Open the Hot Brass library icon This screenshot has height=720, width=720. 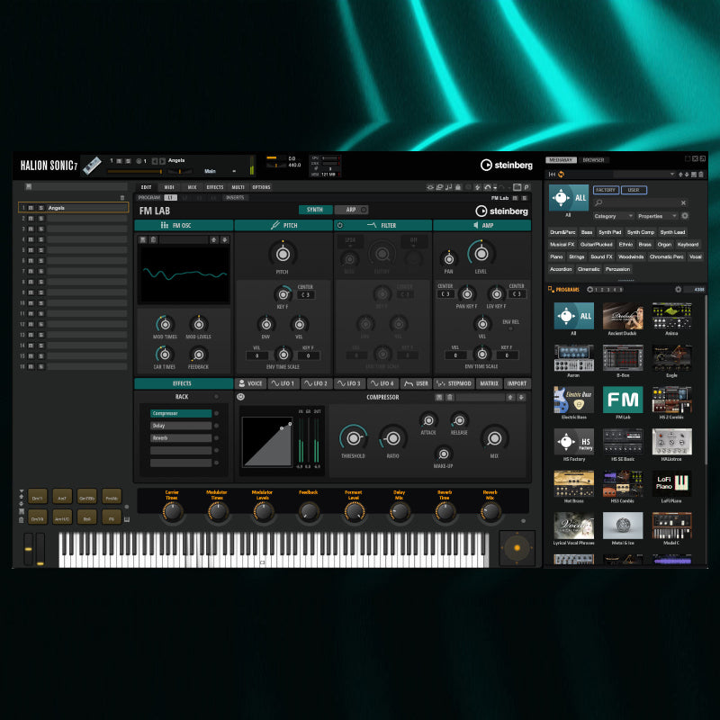coord(573,483)
